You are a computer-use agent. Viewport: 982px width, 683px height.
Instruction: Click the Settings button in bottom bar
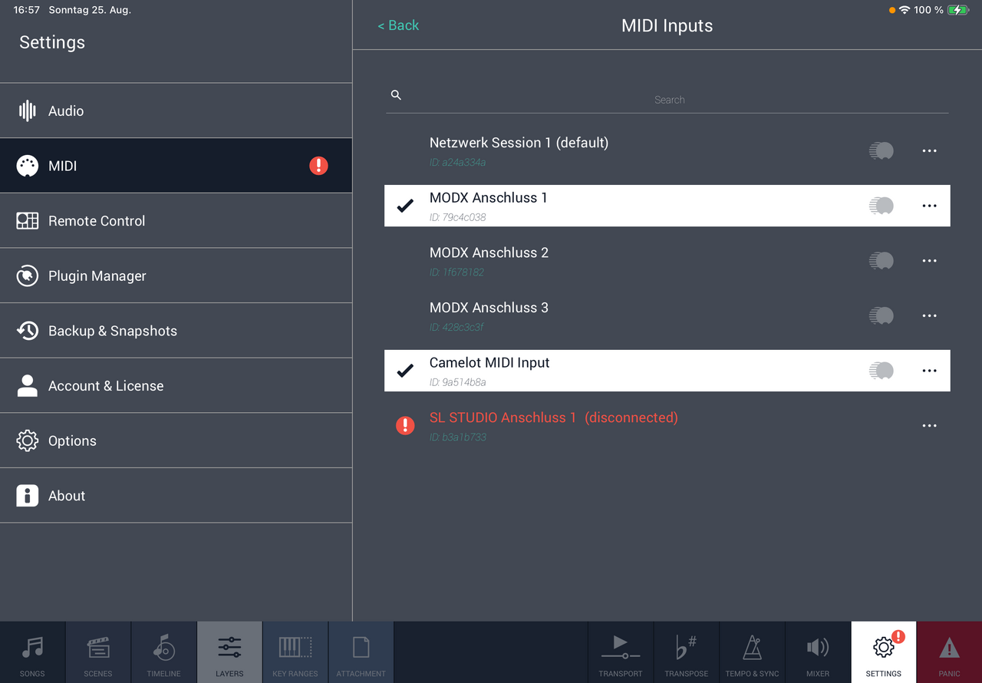pos(884,652)
